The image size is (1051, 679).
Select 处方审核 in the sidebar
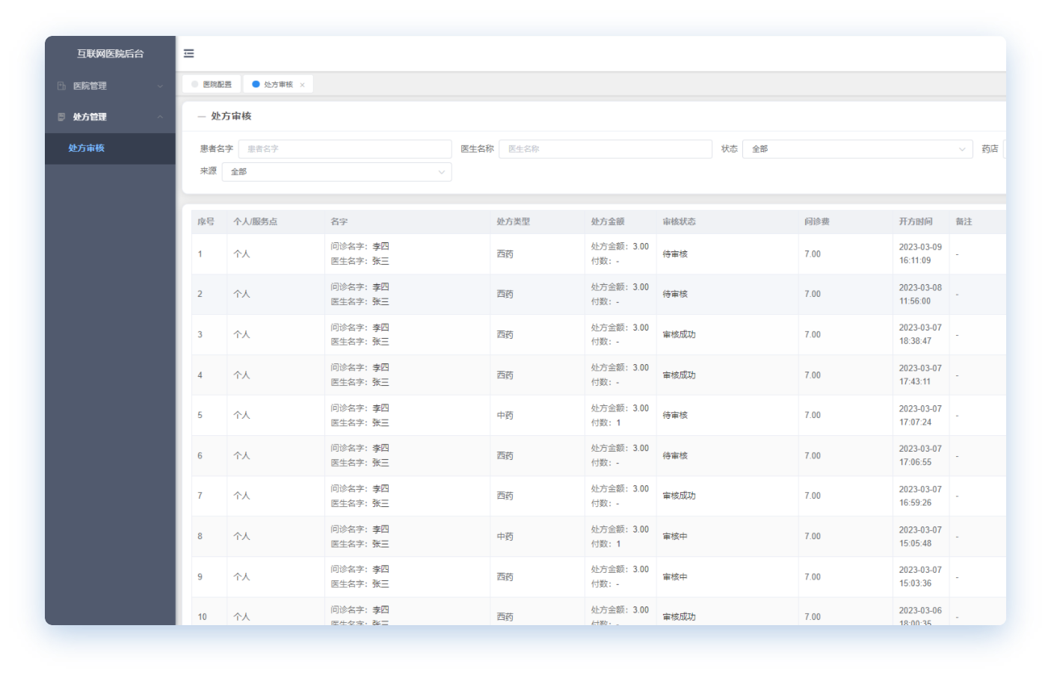point(87,149)
